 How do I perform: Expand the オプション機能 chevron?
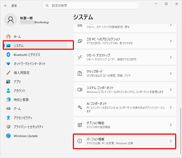click(x=171, y=125)
